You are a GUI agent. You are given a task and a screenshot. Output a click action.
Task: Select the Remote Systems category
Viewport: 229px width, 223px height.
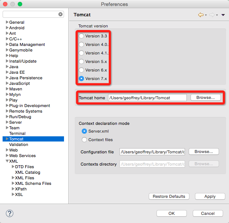point(26,111)
